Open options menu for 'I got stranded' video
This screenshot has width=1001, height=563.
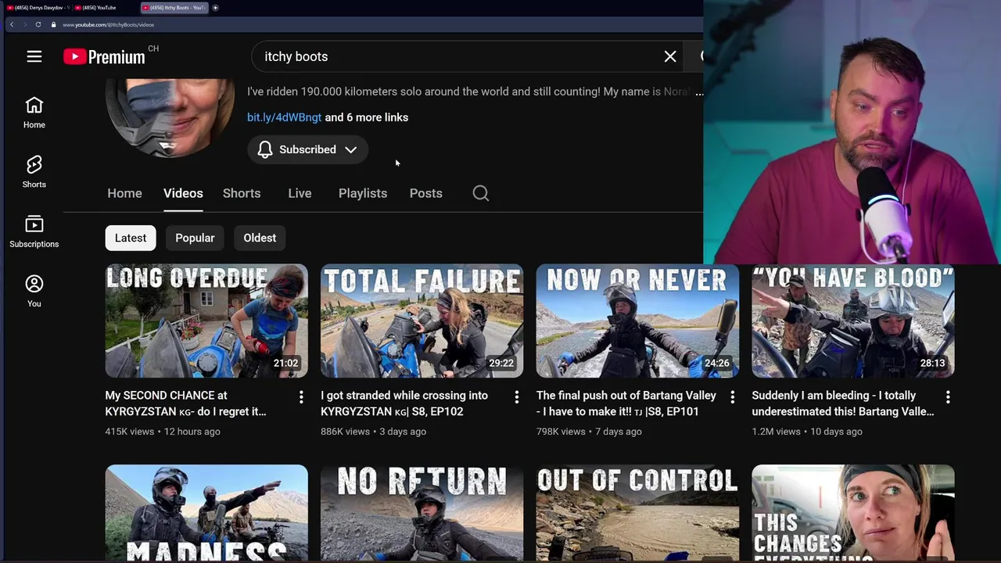point(516,397)
